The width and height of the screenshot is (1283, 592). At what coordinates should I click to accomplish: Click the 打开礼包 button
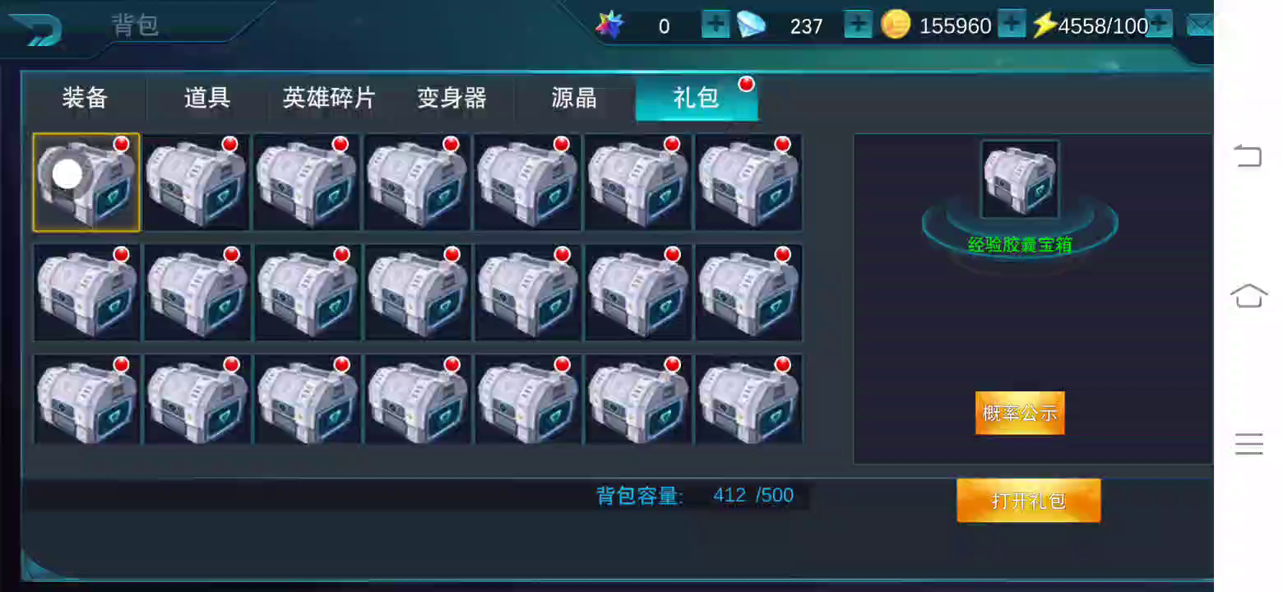coord(1029,501)
